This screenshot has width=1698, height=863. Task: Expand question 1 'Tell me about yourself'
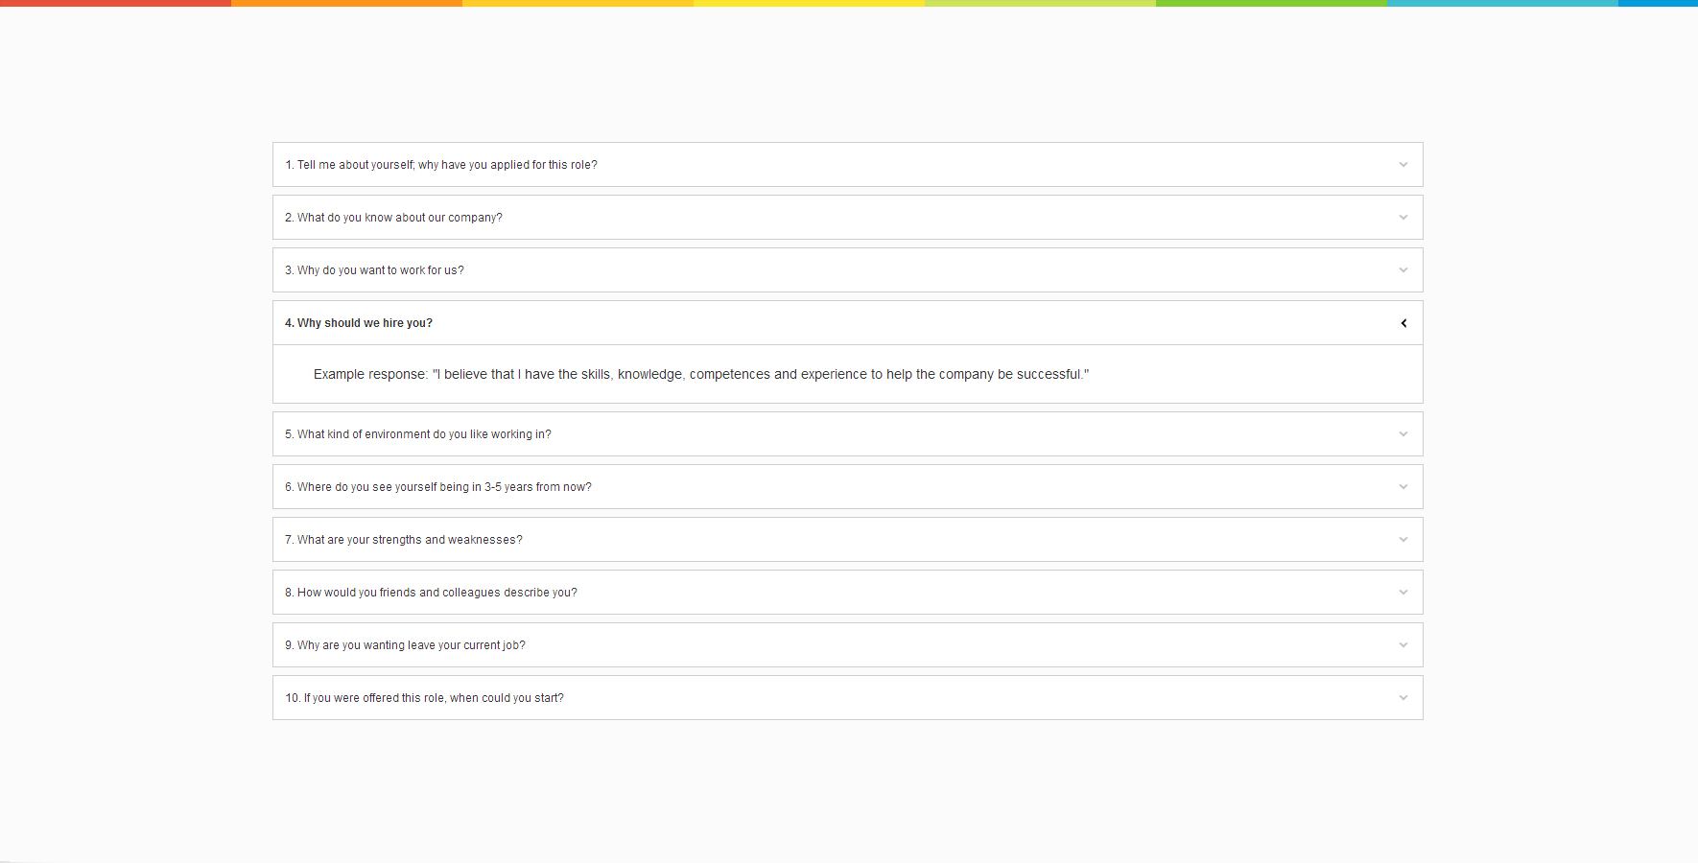pos(847,165)
